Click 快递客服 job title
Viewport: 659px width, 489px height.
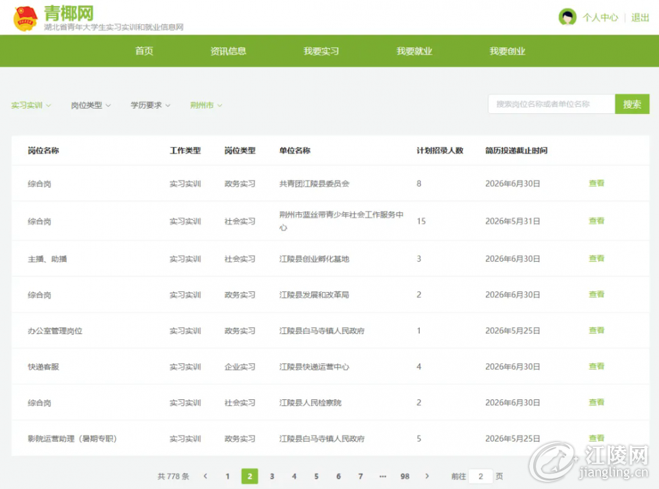click(x=43, y=366)
